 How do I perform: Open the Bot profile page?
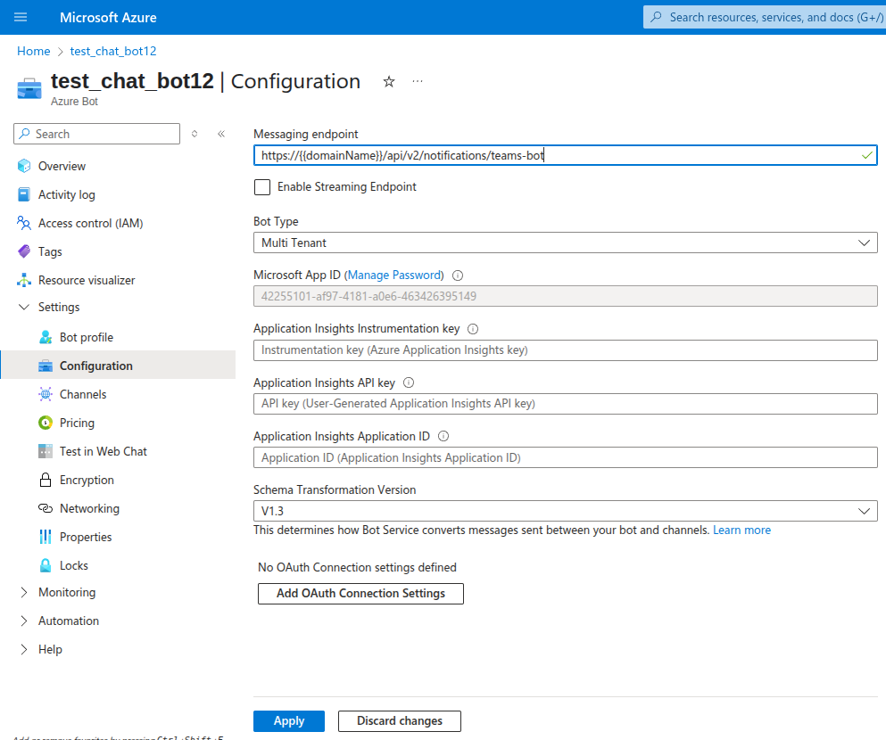click(87, 338)
